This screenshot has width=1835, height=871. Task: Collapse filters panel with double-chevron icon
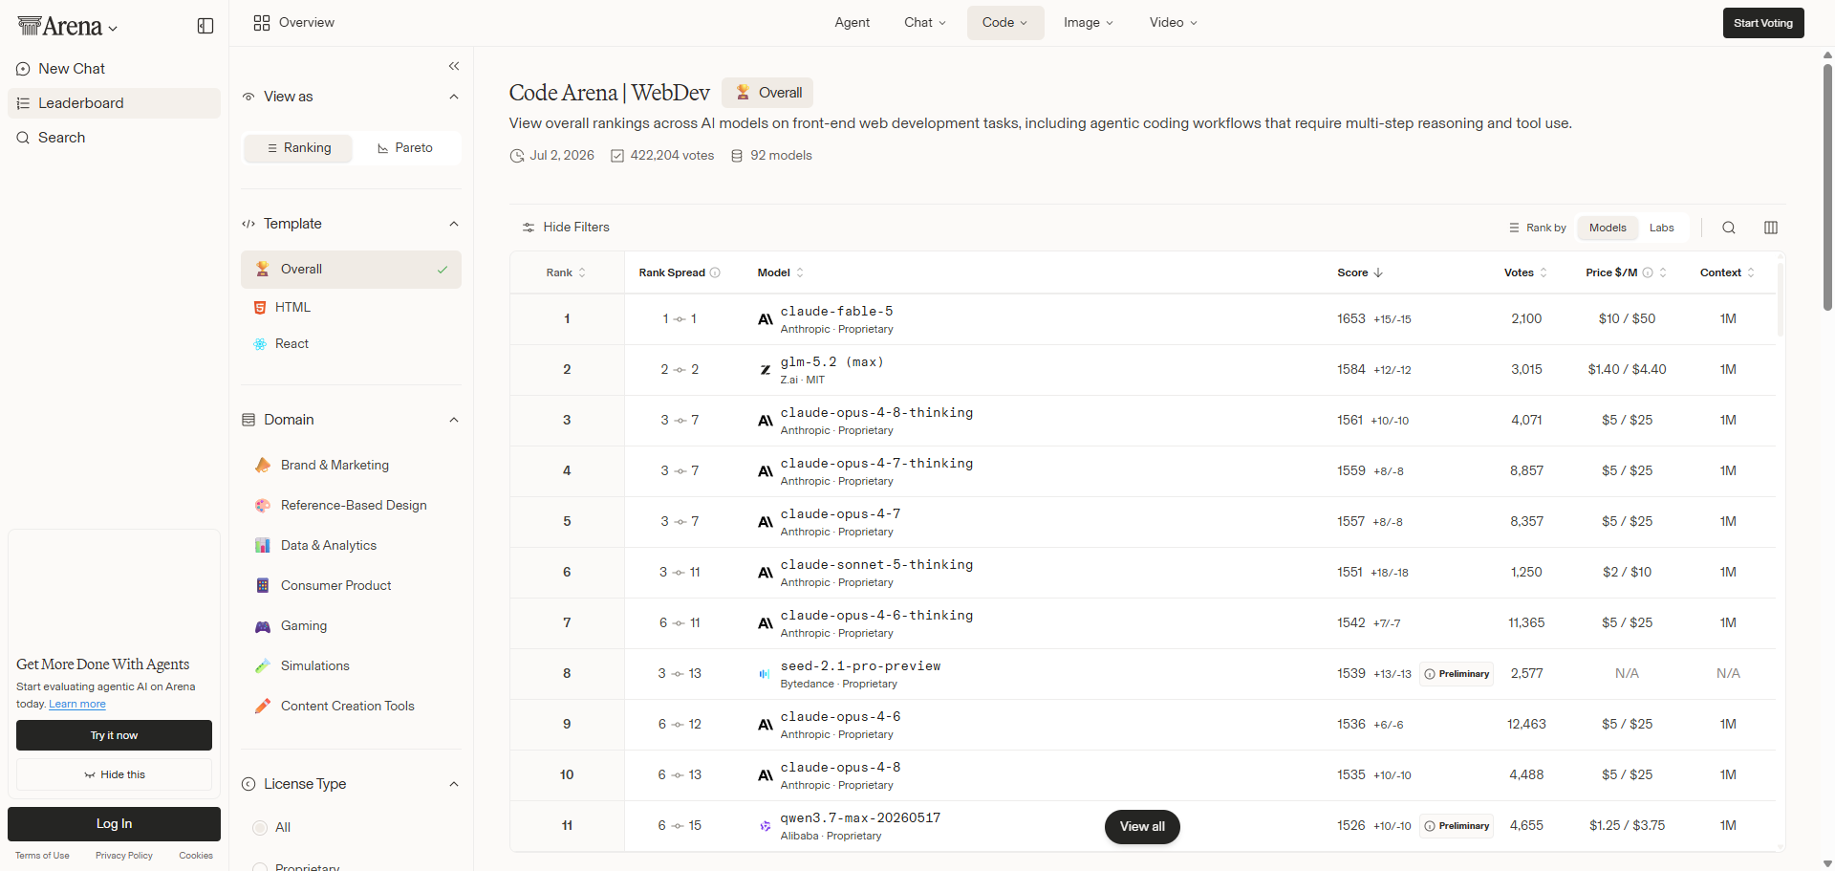point(454,66)
